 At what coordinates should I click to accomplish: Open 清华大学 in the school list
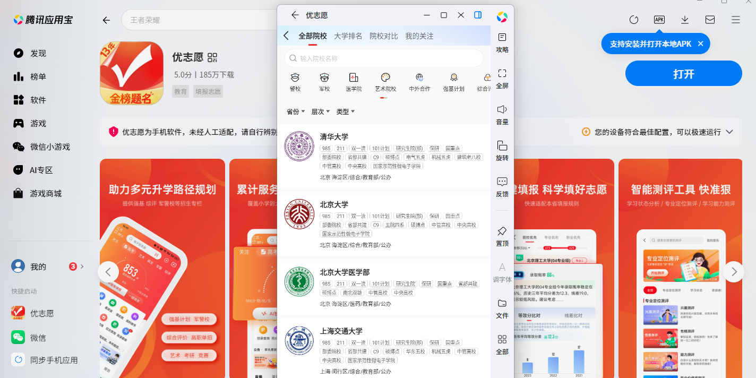tap(384, 156)
